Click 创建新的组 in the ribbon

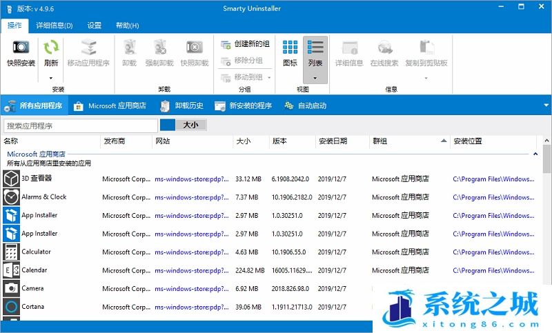(245, 44)
